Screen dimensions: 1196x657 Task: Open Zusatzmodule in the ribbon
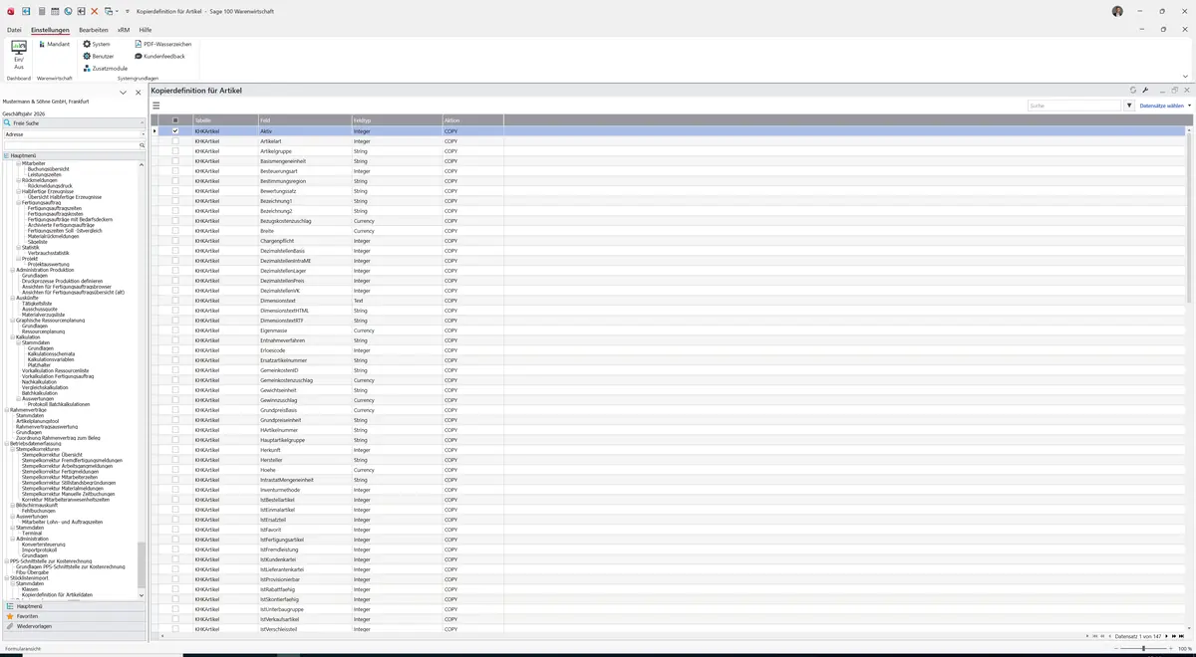[x=106, y=69]
